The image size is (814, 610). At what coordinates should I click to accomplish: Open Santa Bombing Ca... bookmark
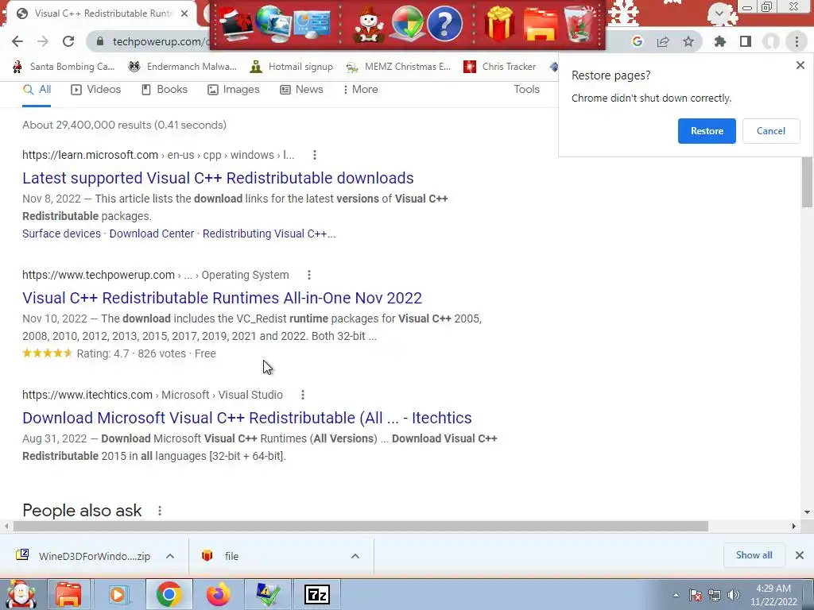[x=64, y=67]
